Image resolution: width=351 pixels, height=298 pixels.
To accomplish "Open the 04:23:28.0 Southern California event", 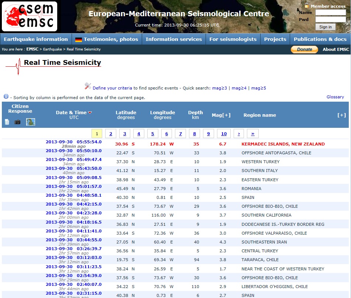I will point(74,213).
